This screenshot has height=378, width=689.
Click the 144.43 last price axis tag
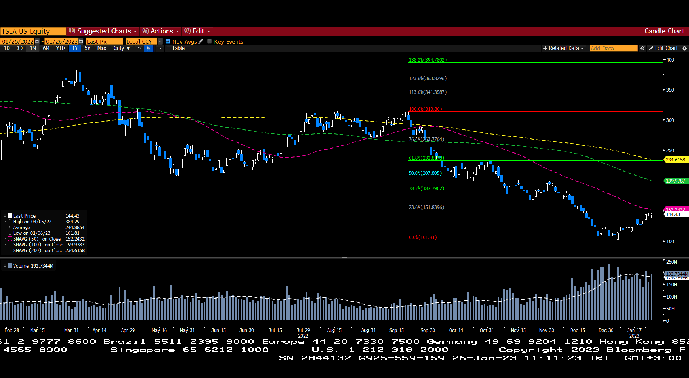[676, 214]
